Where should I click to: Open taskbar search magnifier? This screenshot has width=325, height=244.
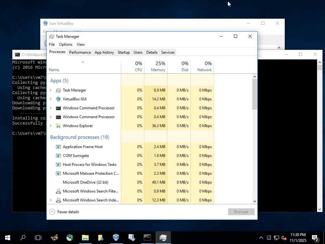coord(23,238)
